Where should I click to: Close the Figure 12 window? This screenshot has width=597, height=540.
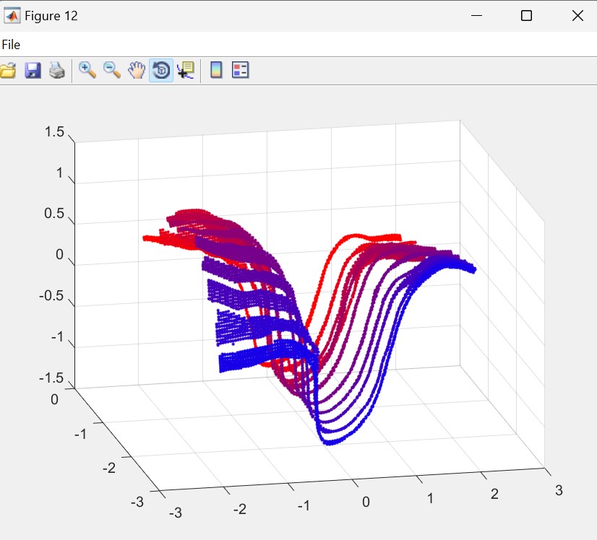tap(577, 16)
